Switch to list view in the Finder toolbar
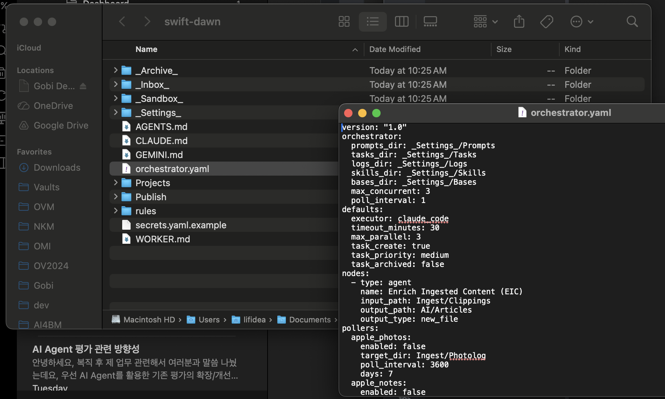This screenshot has height=399, width=665. click(373, 21)
